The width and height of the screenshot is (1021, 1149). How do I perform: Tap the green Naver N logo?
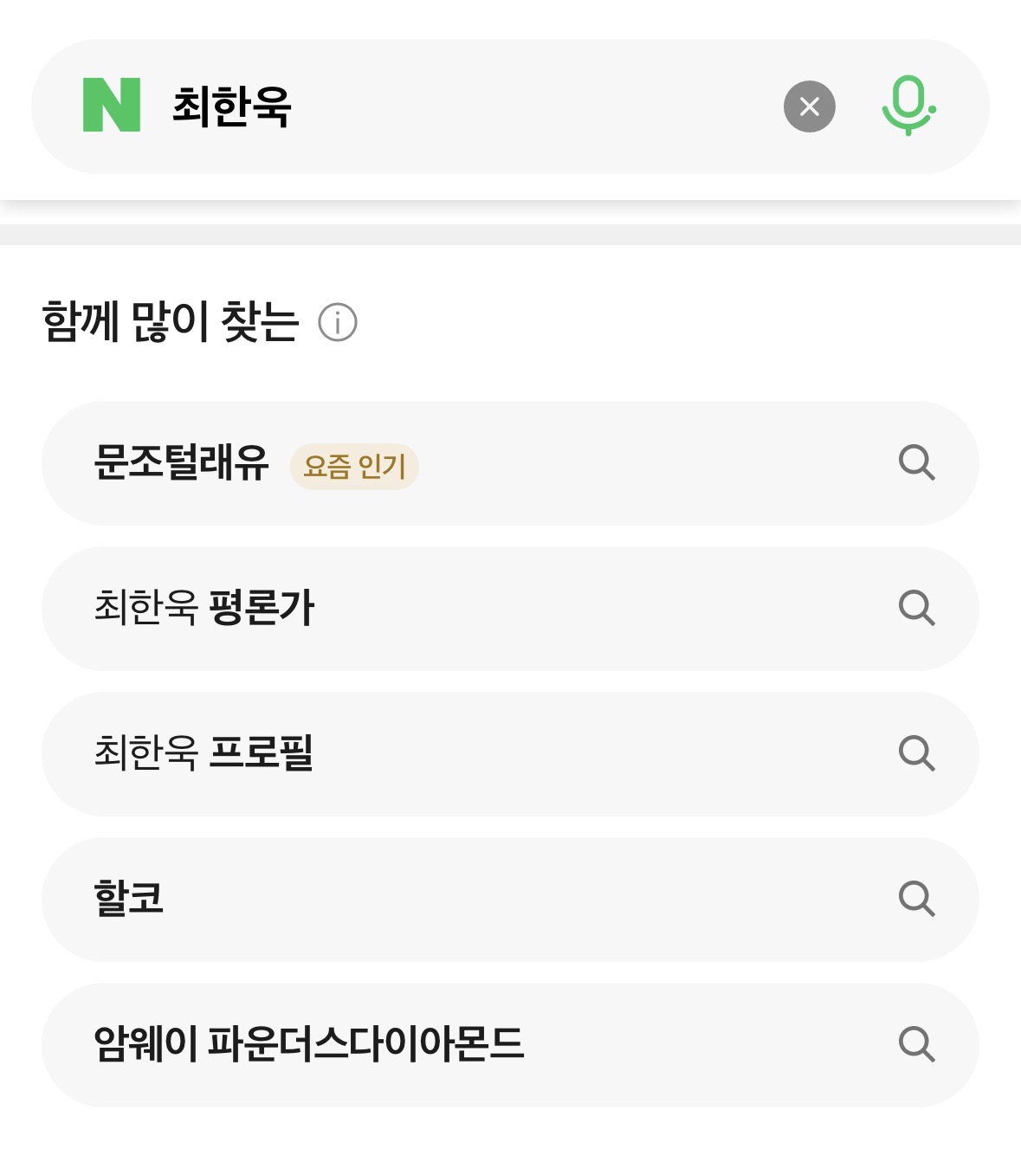(111, 106)
